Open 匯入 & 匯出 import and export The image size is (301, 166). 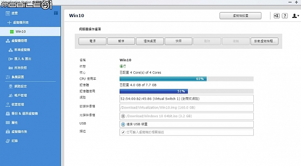pos(20,59)
